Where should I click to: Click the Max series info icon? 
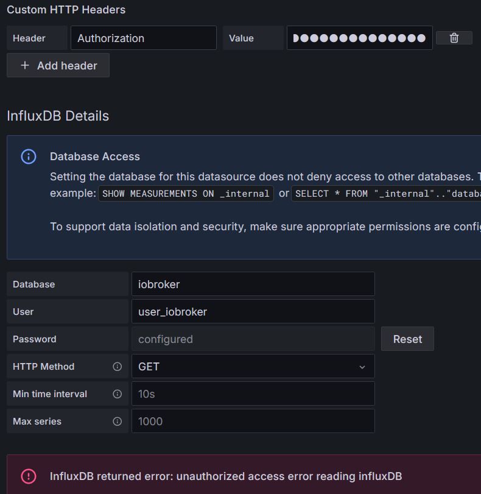pos(118,422)
